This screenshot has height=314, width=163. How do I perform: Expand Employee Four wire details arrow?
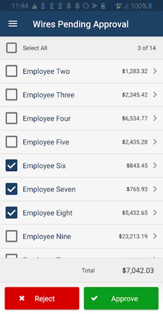tap(155, 118)
